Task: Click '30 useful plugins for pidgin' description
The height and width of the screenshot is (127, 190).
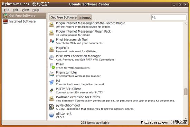Action: [73, 35]
